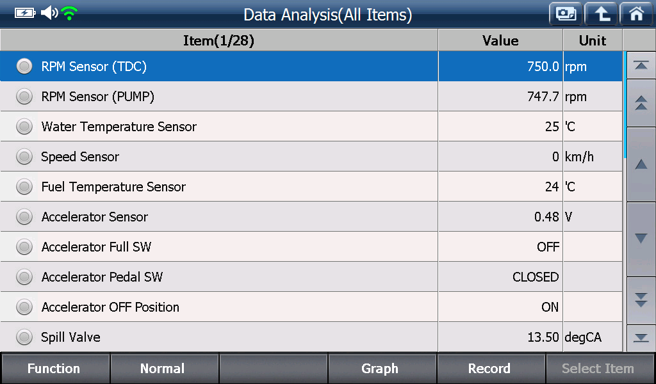656x384 pixels.
Task: Toggle the Speed Sensor radio button
Action: [x=24, y=157]
